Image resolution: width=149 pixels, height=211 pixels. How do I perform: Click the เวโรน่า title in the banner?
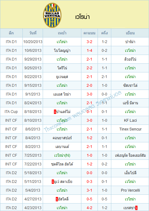click(82, 17)
